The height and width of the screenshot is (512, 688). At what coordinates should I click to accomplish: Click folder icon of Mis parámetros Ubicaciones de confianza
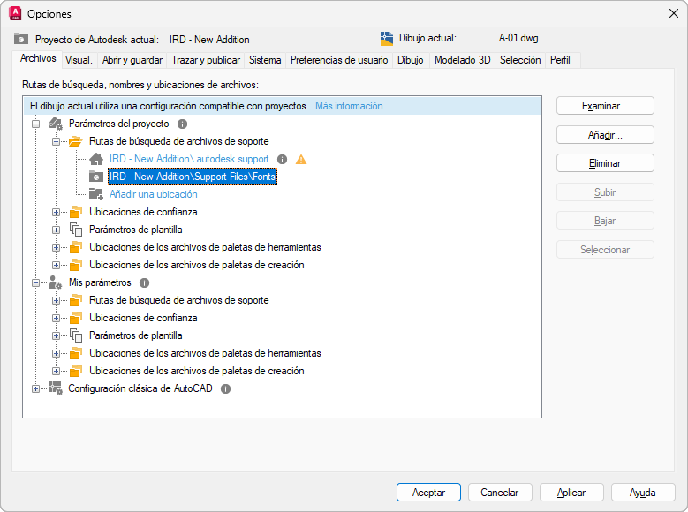pyautogui.click(x=75, y=318)
